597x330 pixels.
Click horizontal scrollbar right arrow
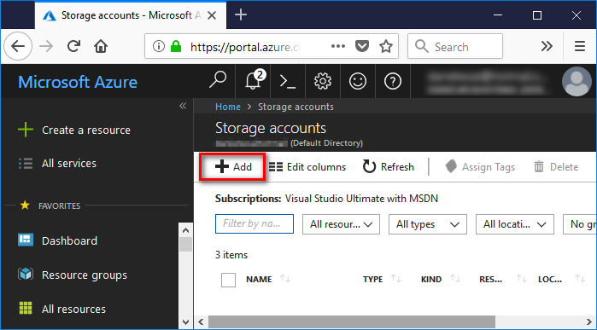point(590,322)
